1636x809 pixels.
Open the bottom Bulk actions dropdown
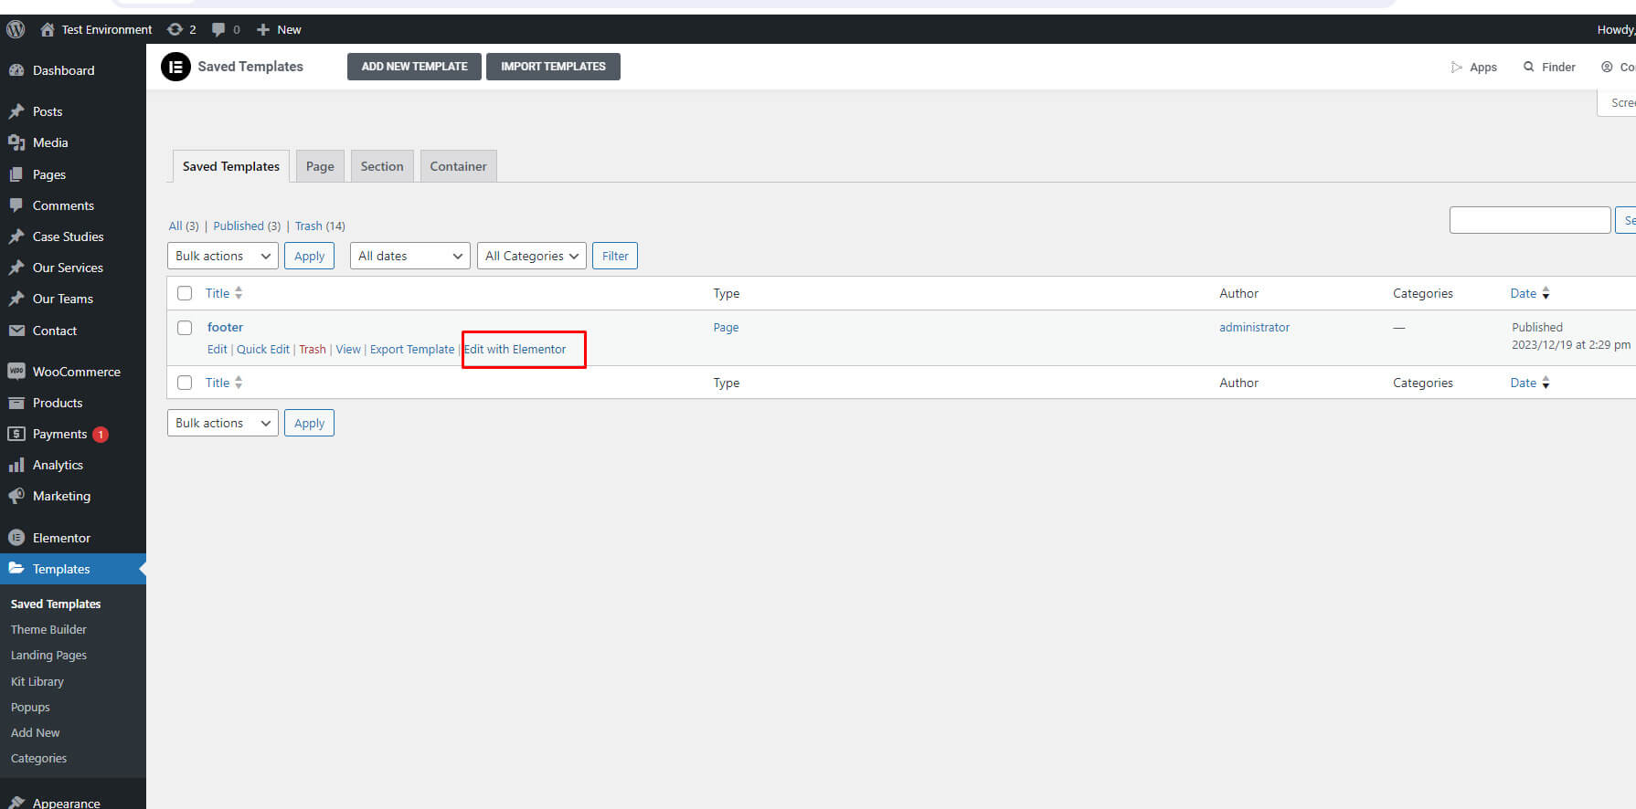click(223, 423)
